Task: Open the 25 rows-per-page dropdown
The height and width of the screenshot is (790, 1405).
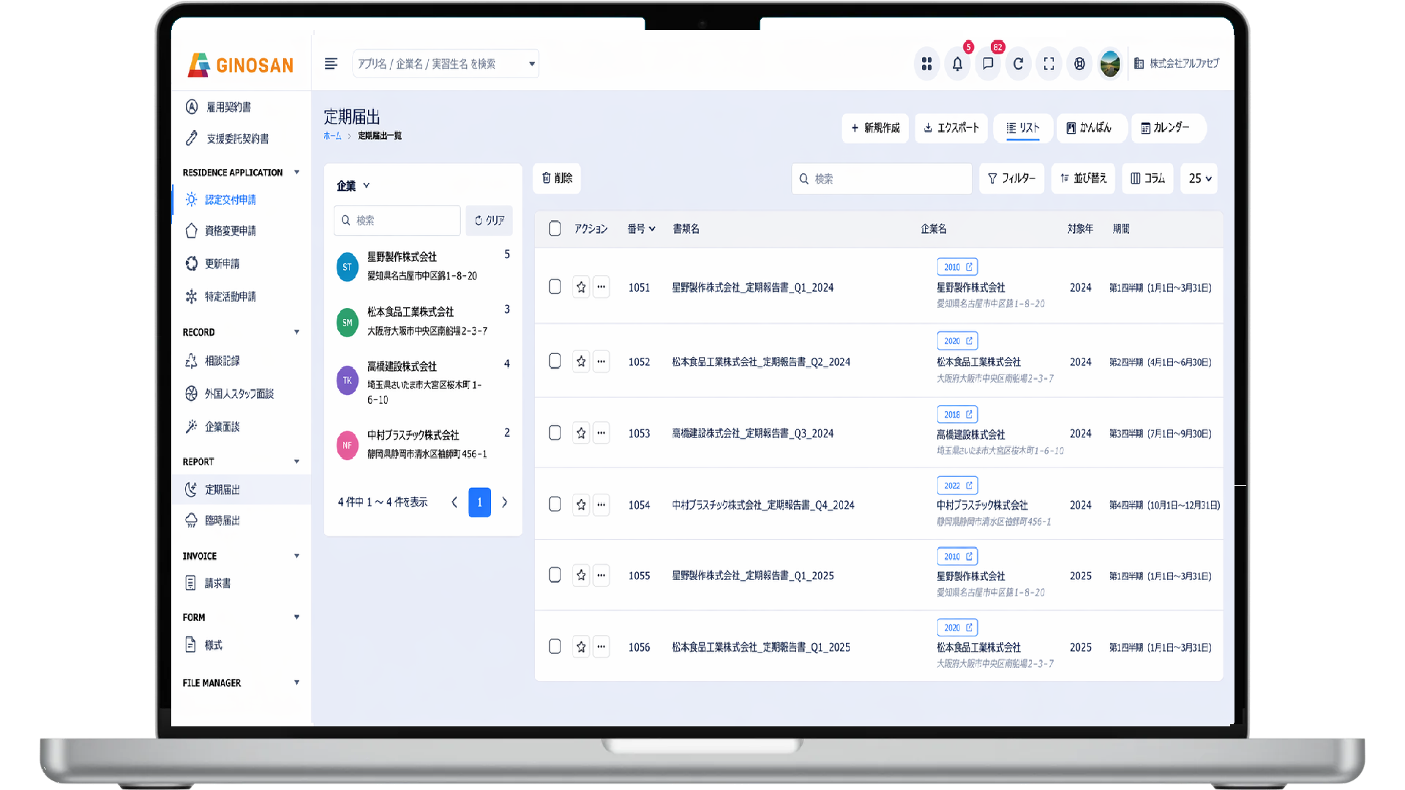Action: click(1198, 178)
